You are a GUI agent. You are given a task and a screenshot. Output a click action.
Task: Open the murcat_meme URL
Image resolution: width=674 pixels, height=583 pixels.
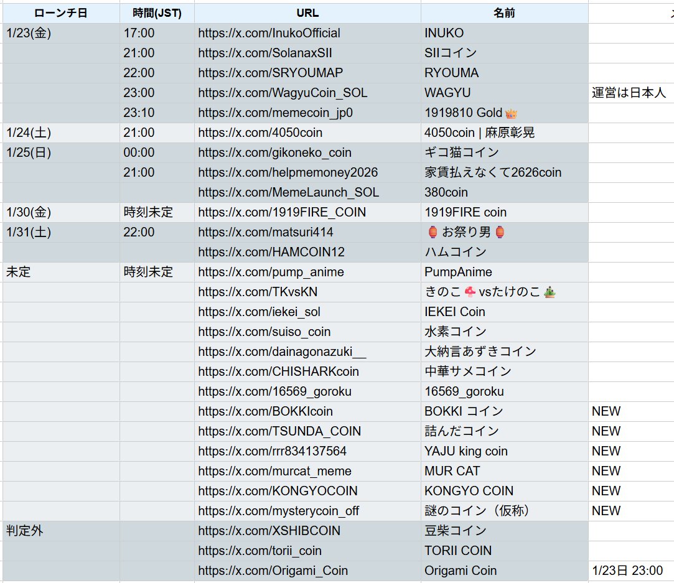(x=274, y=471)
